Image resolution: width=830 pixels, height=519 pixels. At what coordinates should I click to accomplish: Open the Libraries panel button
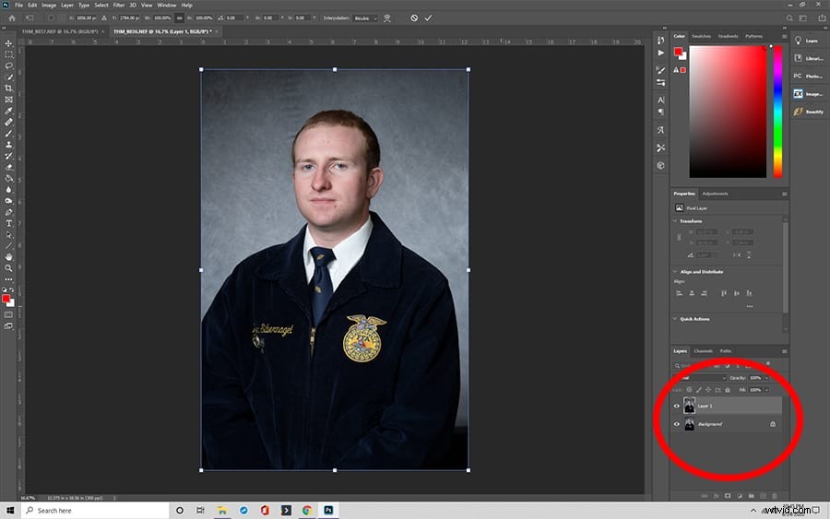[x=808, y=58]
